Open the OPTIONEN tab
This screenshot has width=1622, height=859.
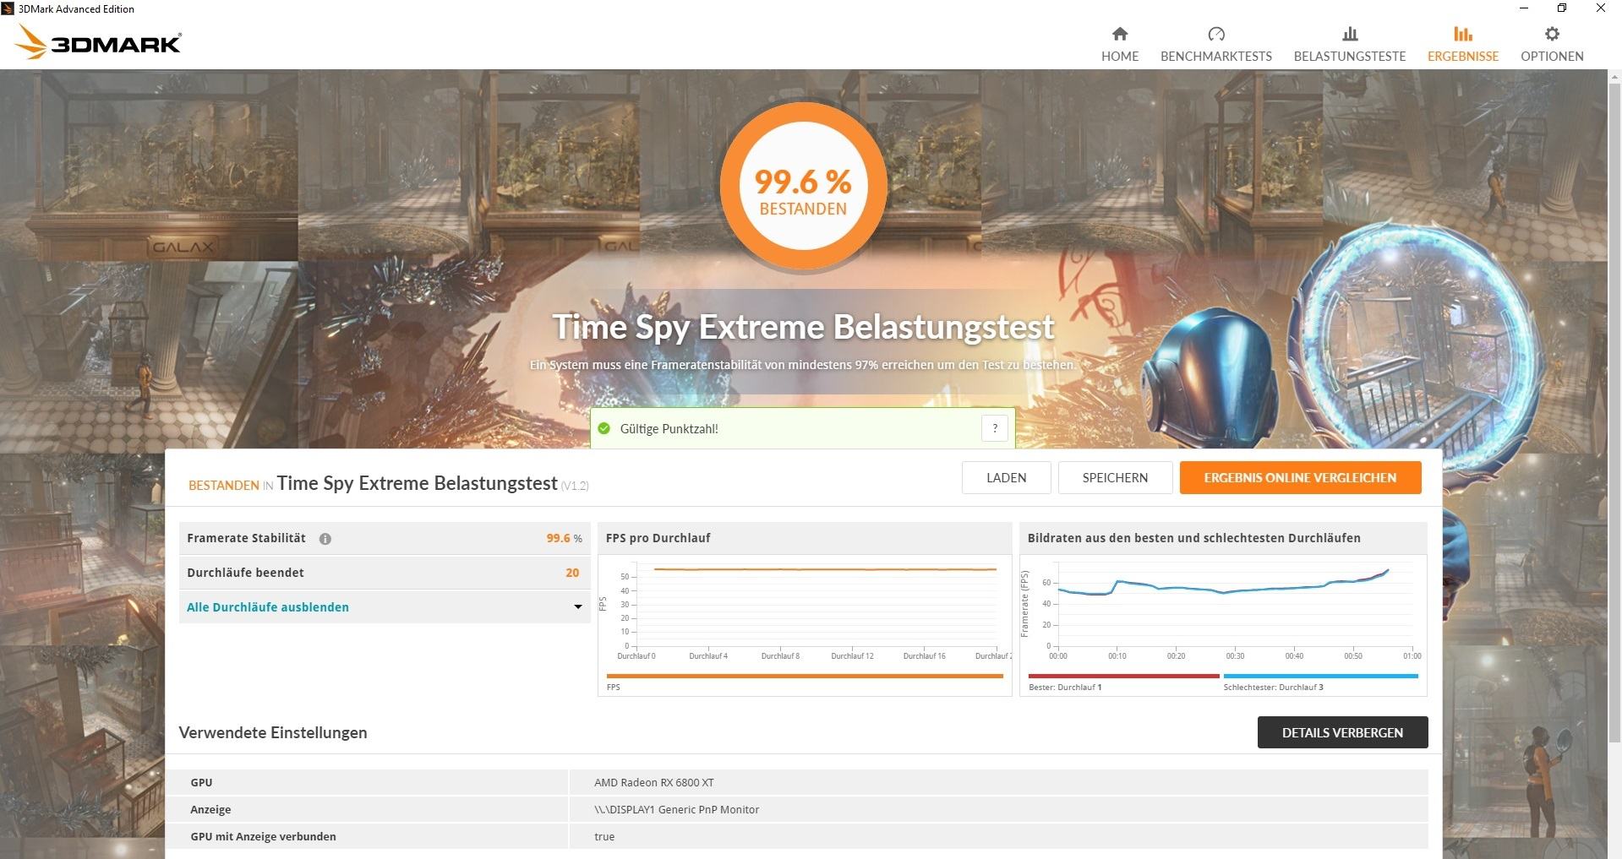[1552, 44]
